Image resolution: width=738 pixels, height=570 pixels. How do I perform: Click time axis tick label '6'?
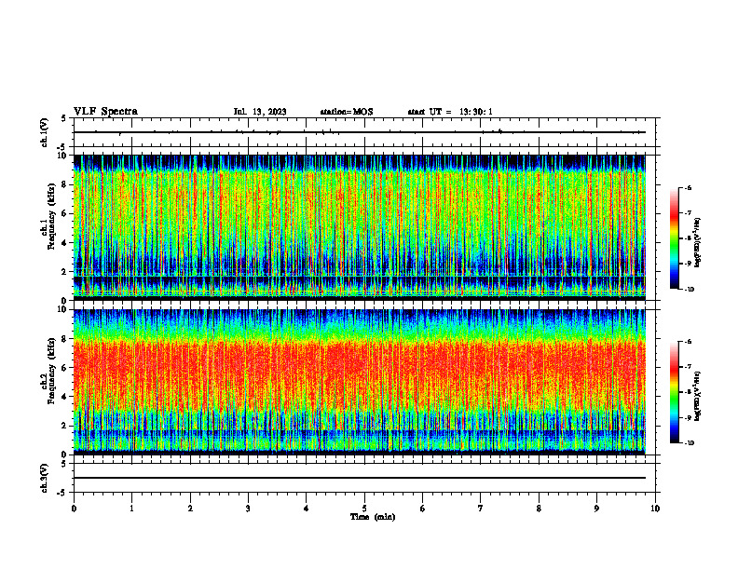(423, 509)
